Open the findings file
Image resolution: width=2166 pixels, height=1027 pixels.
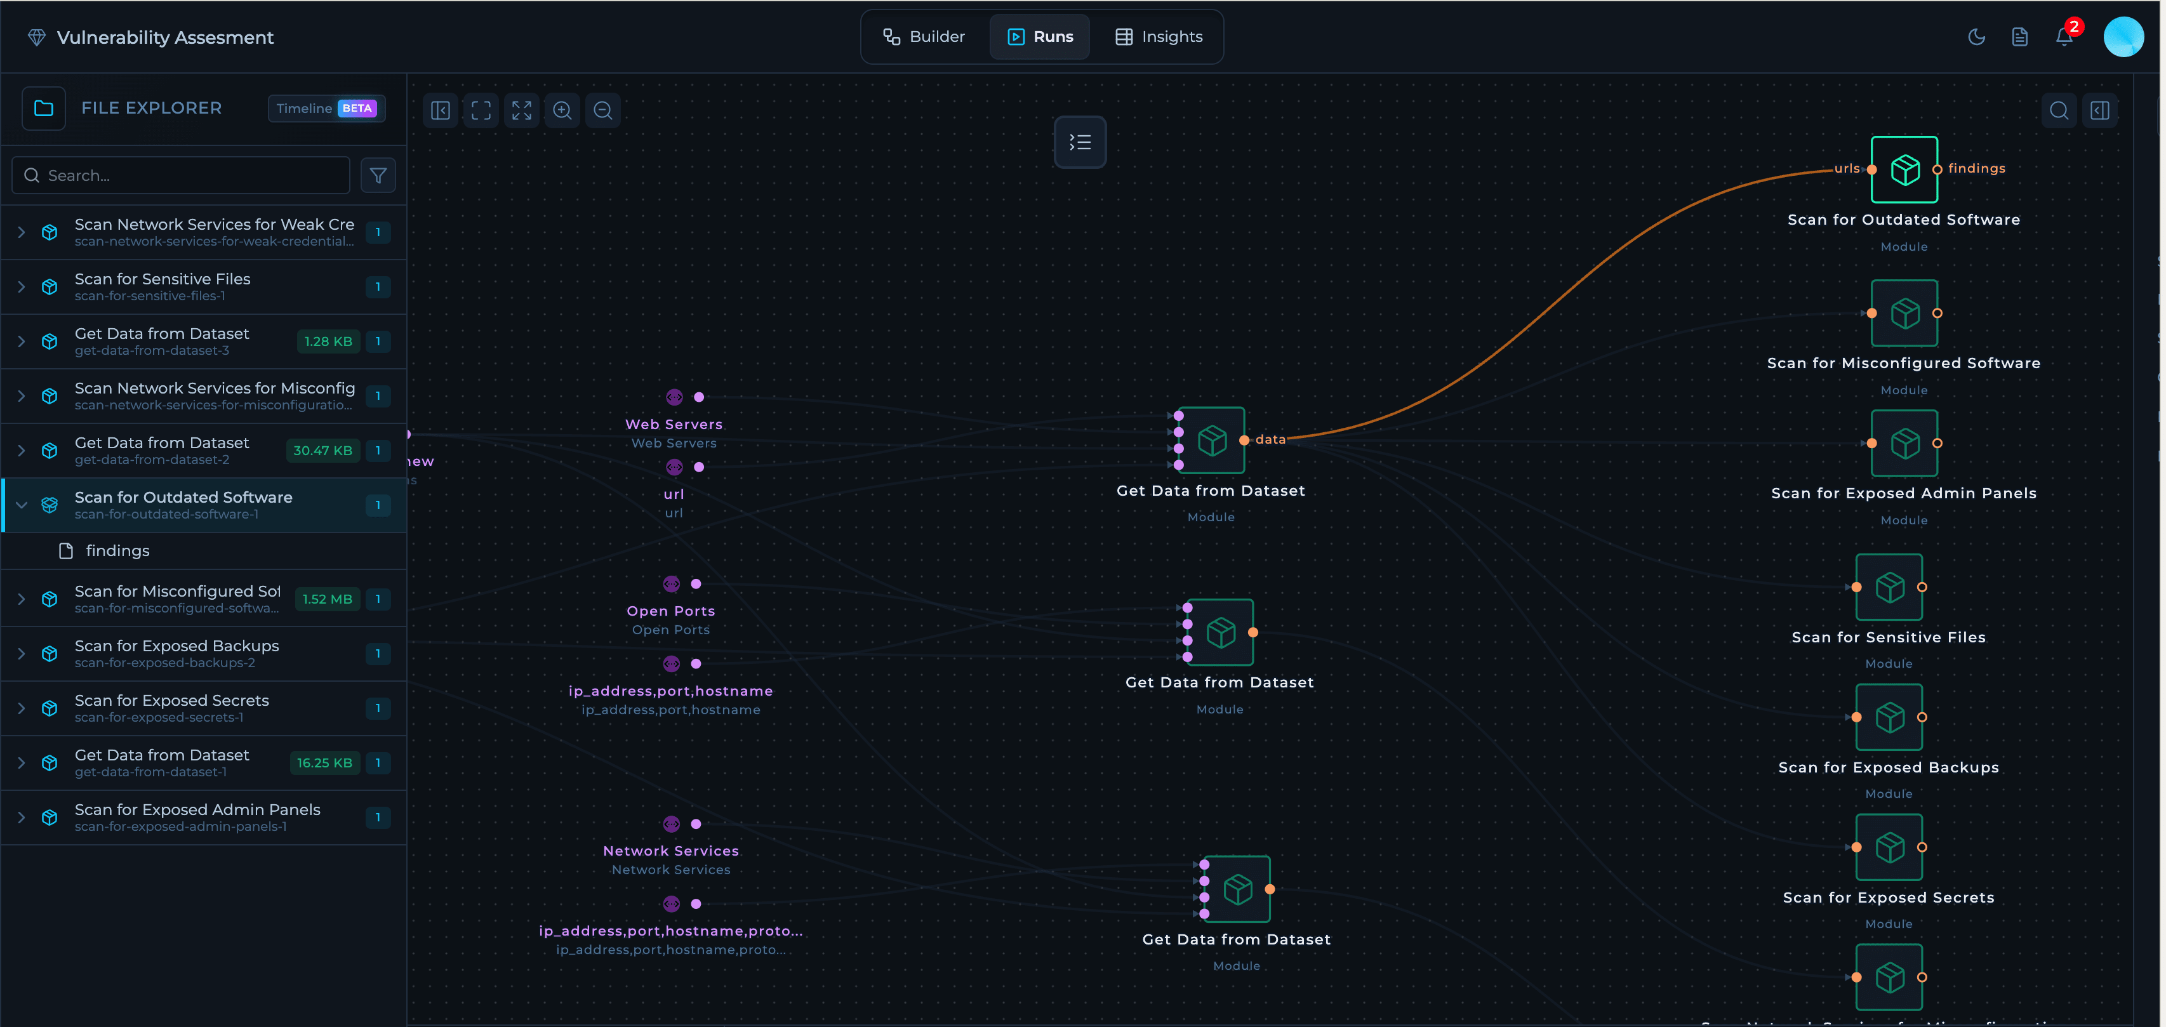click(x=117, y=550)
